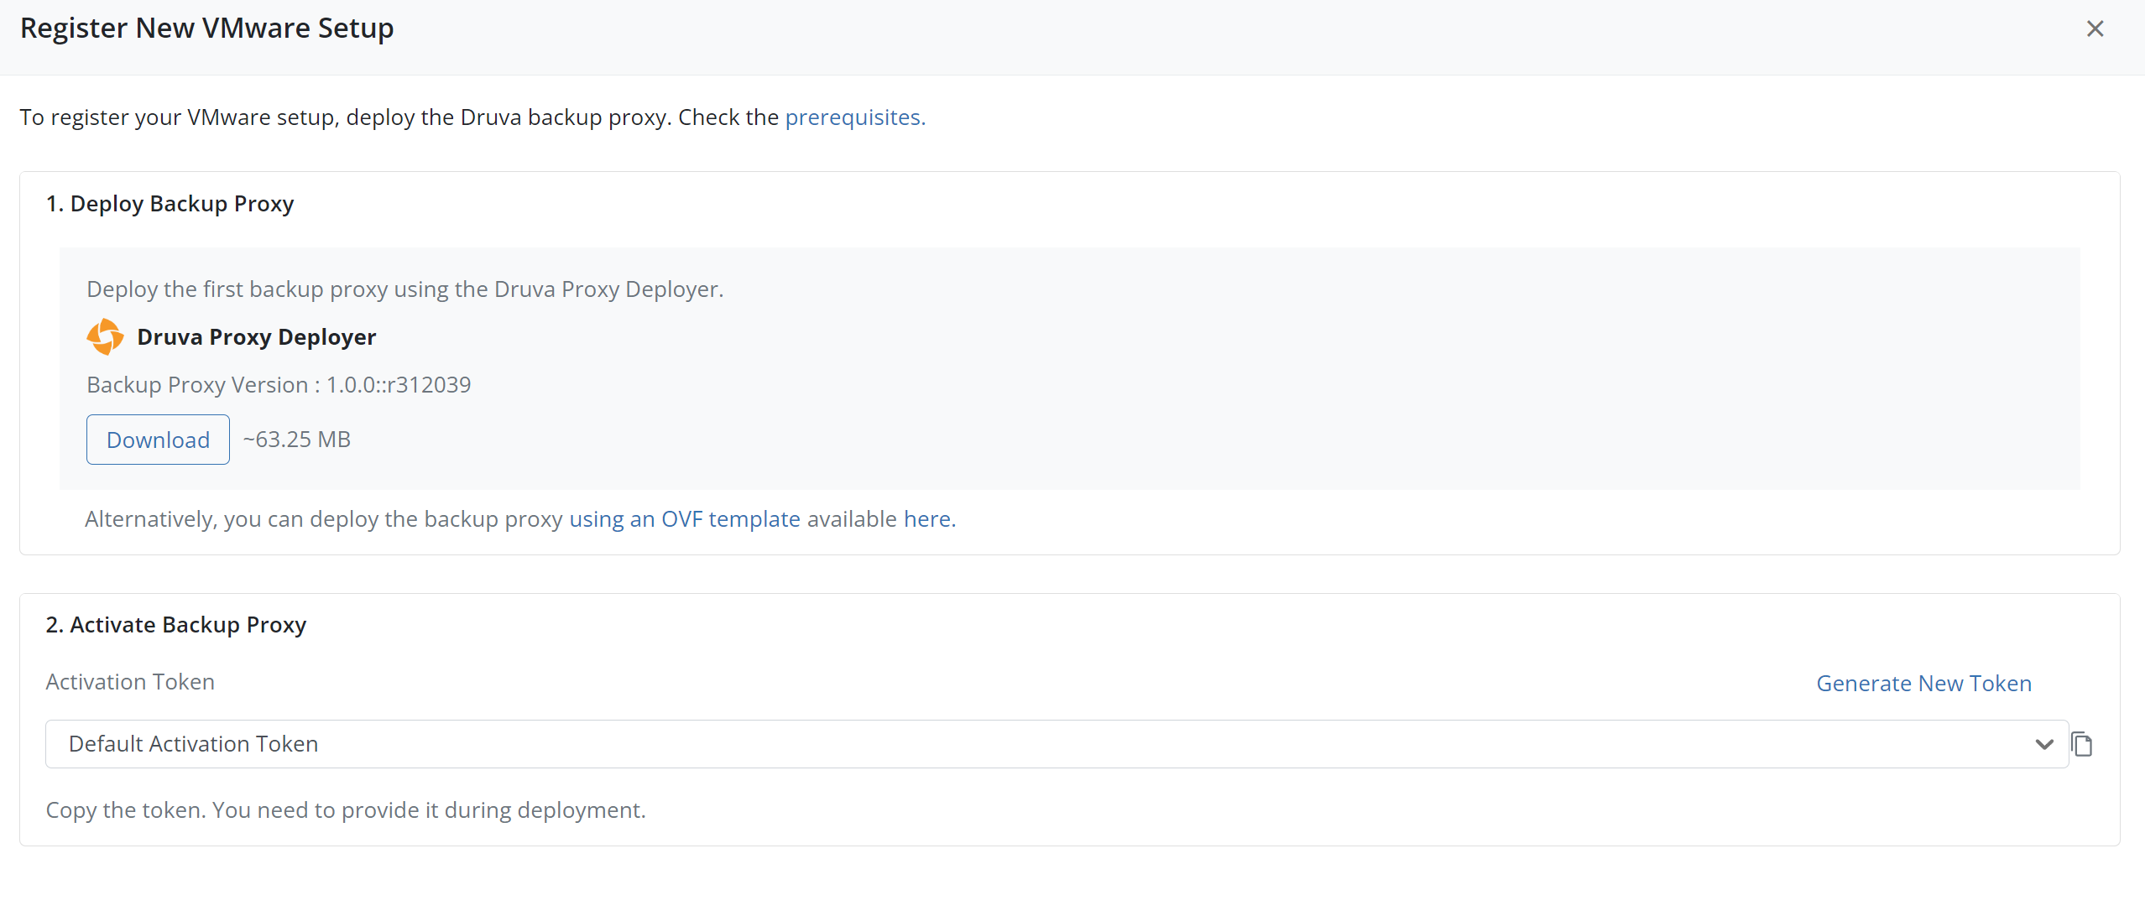Click the 'To register your VMware setup' sentence
The width and height of the screenshot is (2145, 916).
click(399, 117)
